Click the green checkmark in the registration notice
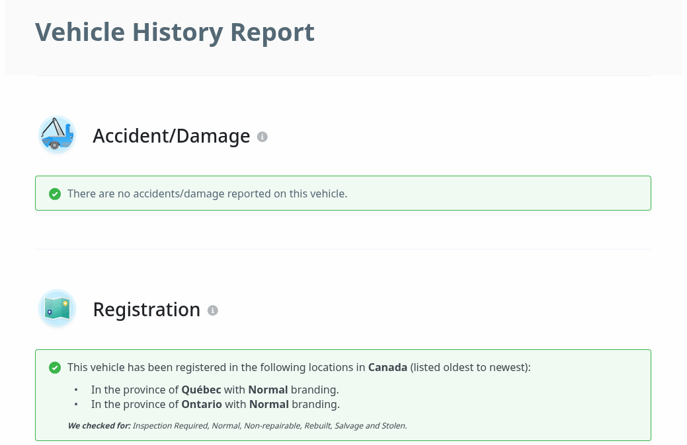Image resolution: width=687 pixels, height=445 pixels. tap(55, 367)
